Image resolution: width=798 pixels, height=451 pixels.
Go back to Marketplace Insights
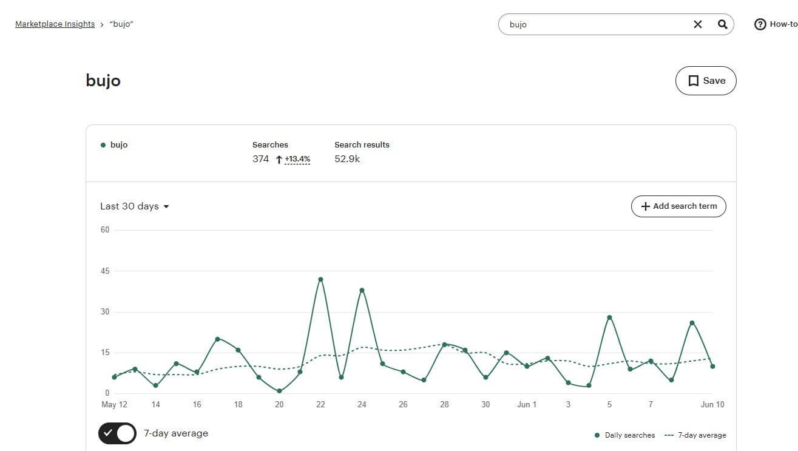pyautogui.click(x=55, y=24)
